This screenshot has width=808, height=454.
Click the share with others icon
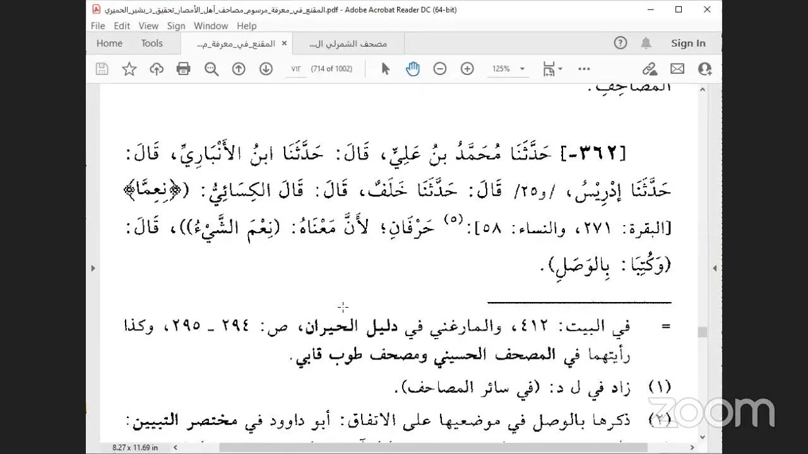pyautogui.click(x=704, y=69)
